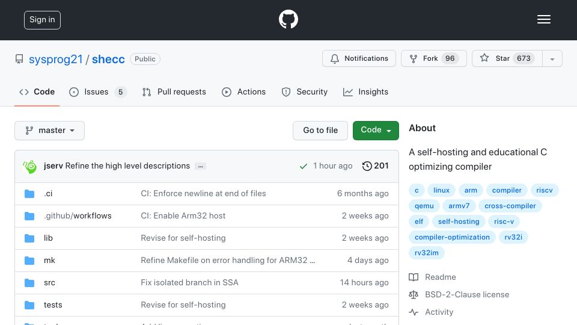The height and width of the screenshot is (325, 577).
Task: Open the Insights tab
Action: (x=366, y=91)
